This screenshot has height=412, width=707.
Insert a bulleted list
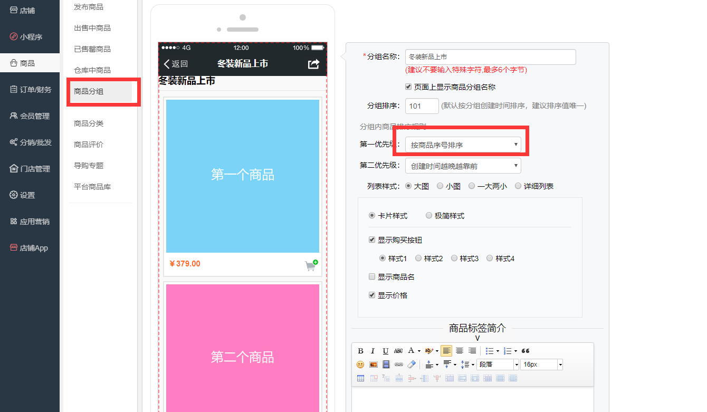click(490, 351)
